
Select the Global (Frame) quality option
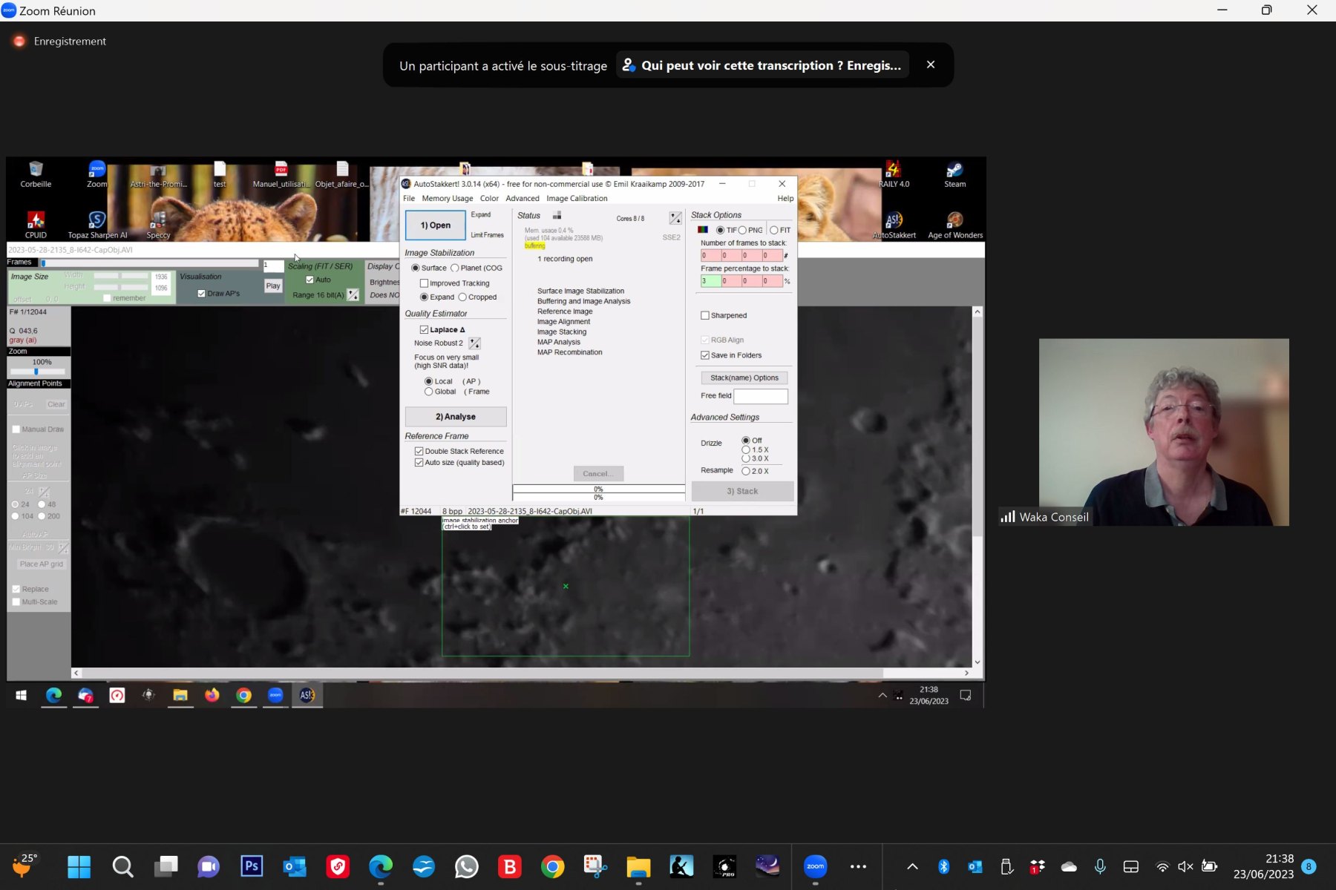(429, 392)
